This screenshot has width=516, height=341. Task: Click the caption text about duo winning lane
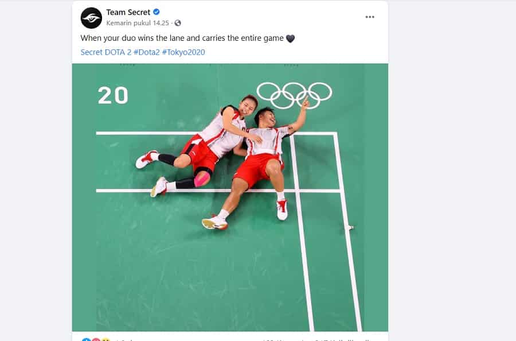pos(182,38)
